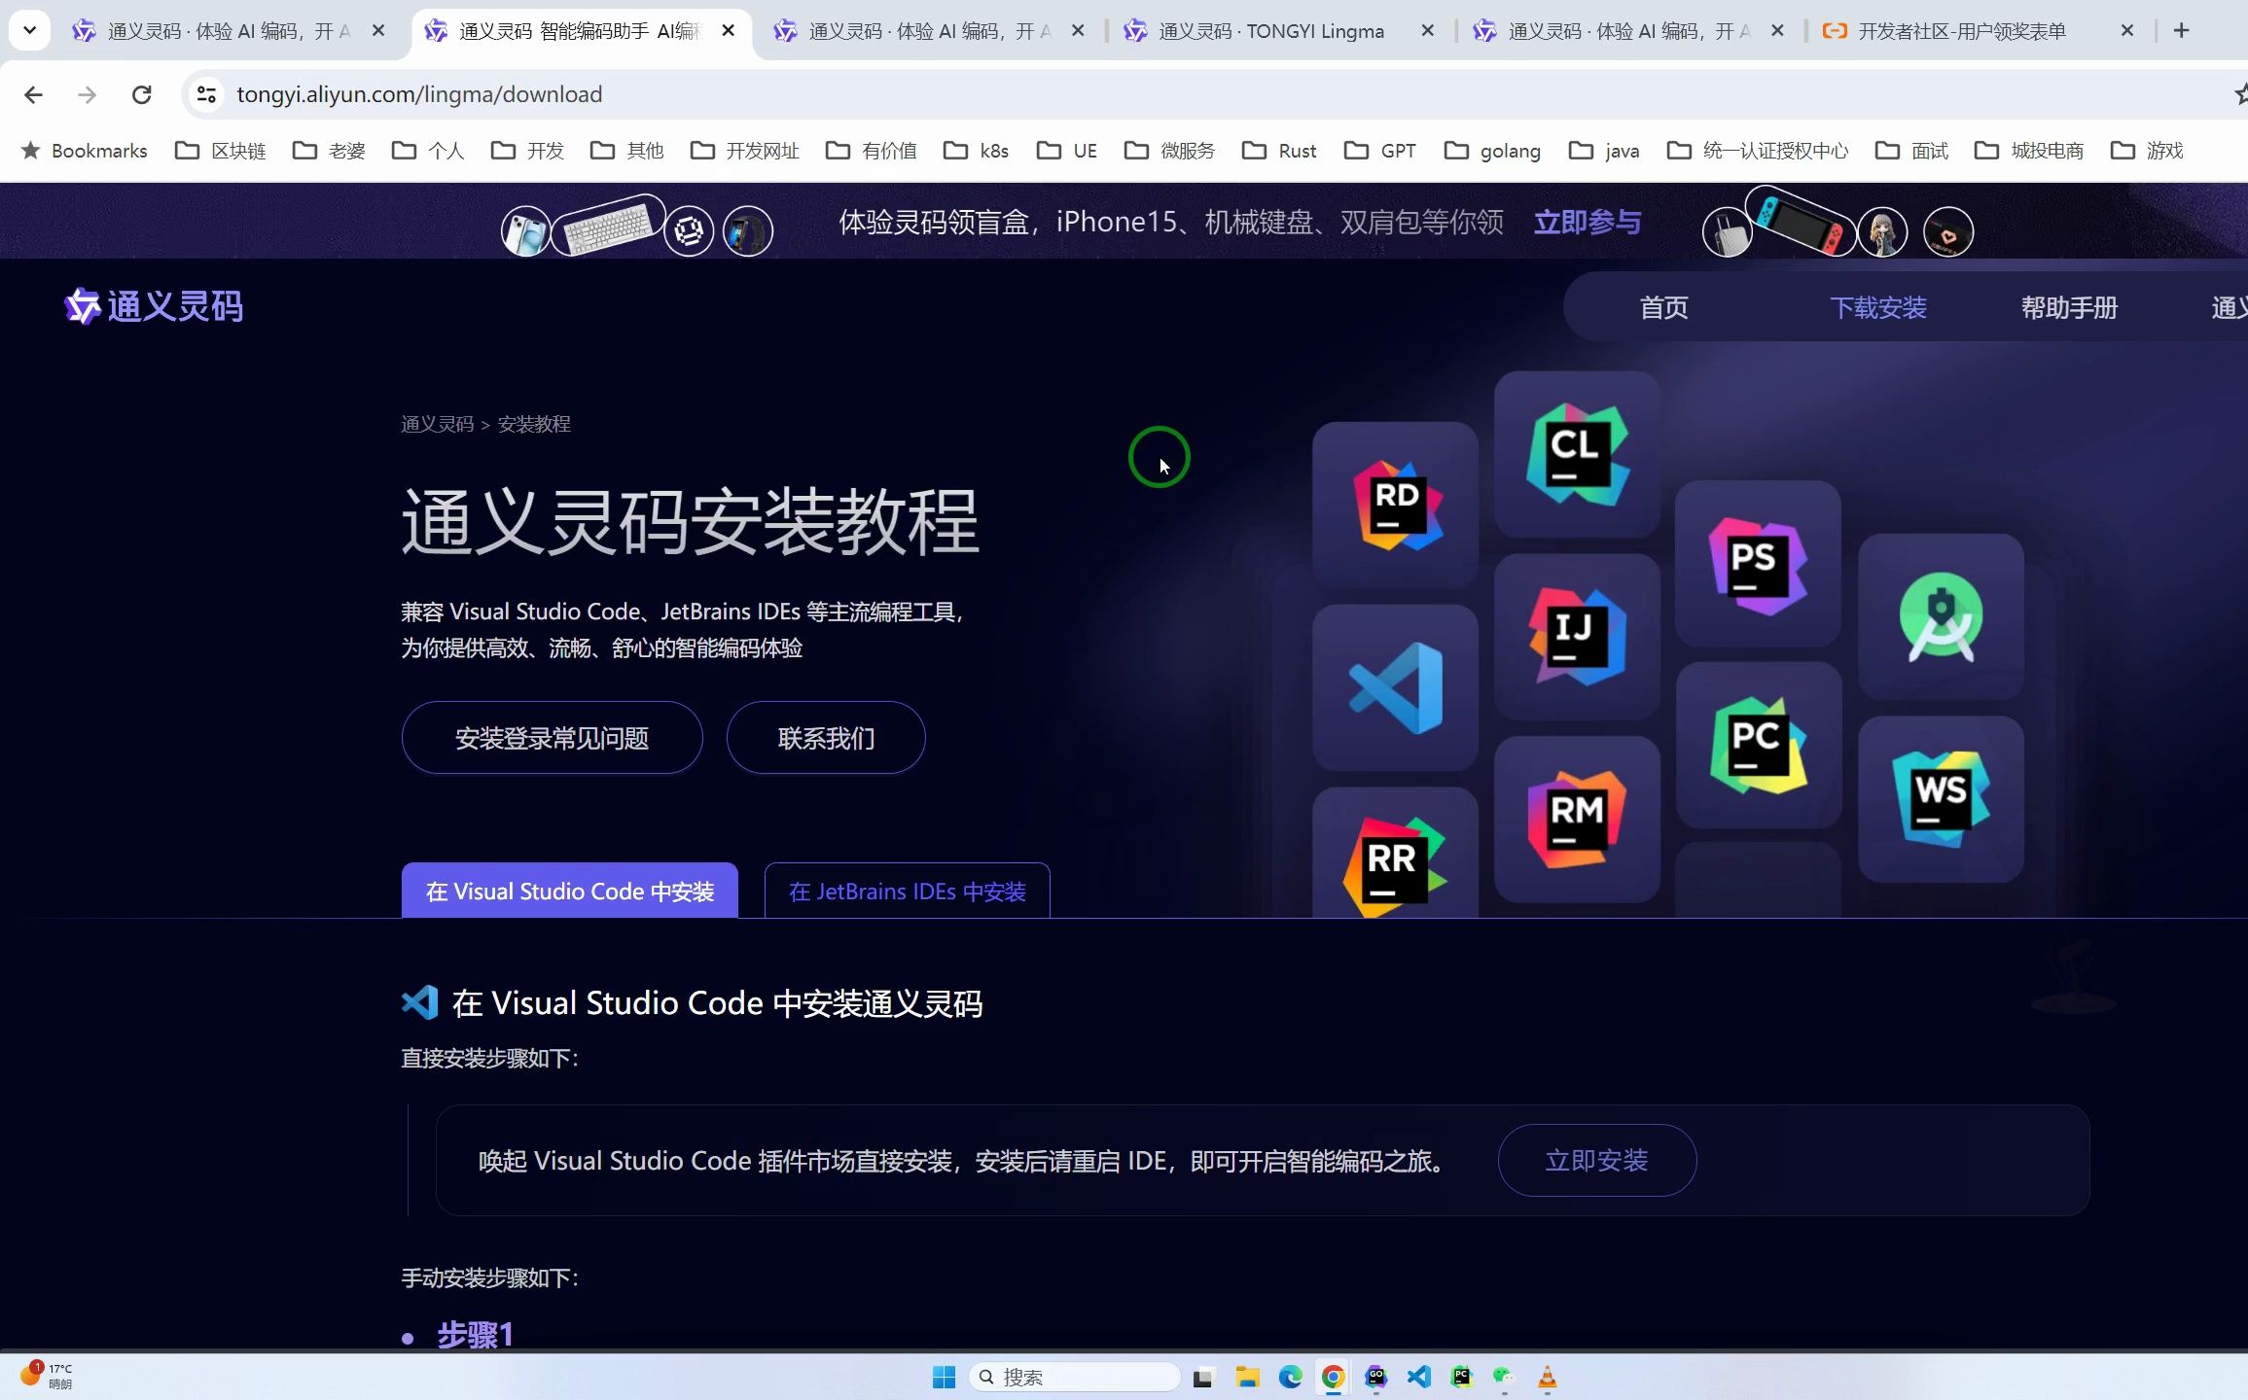The height and width of the screenshot is (1400, 2248).
Task: Open java bookmark folder
Action: pos(1604,151)
